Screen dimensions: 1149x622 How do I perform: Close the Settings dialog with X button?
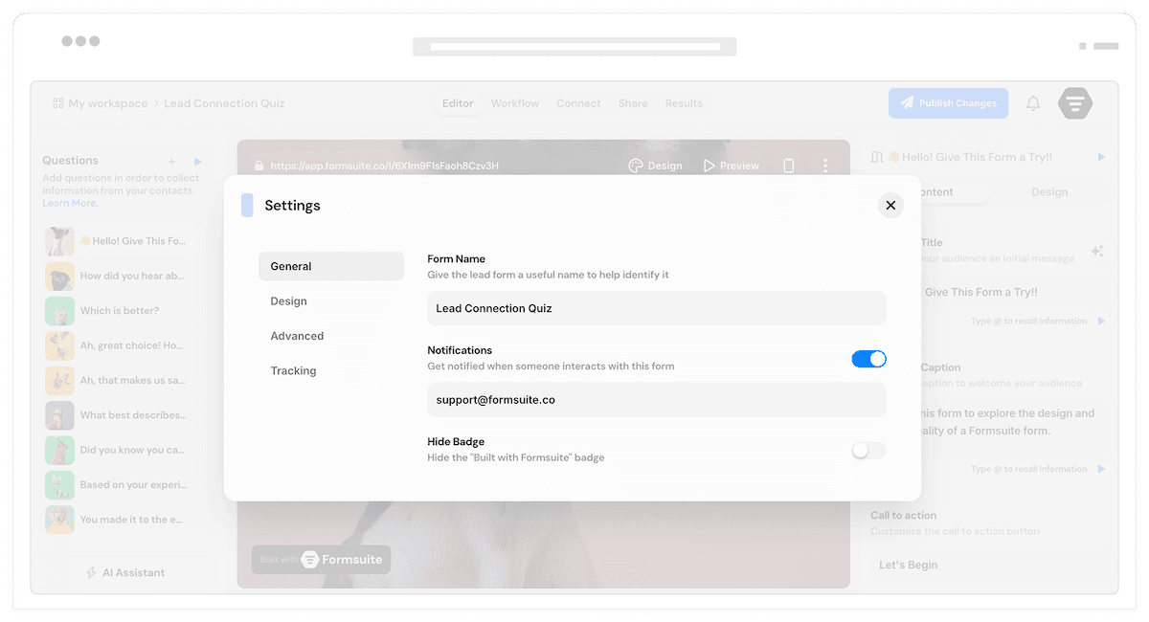[890, 205]
